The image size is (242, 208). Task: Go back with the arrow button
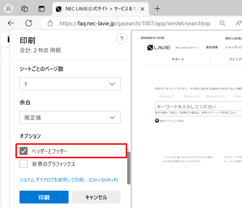tap(11, 23)
